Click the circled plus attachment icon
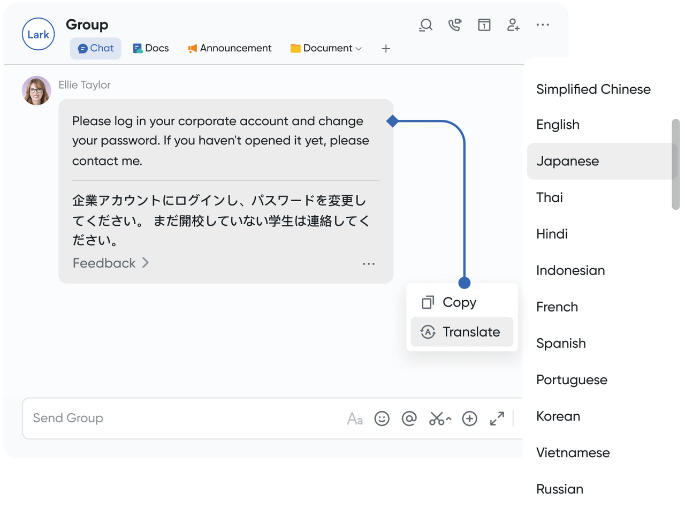Screen dimensions: 685x525 (469, 419)
